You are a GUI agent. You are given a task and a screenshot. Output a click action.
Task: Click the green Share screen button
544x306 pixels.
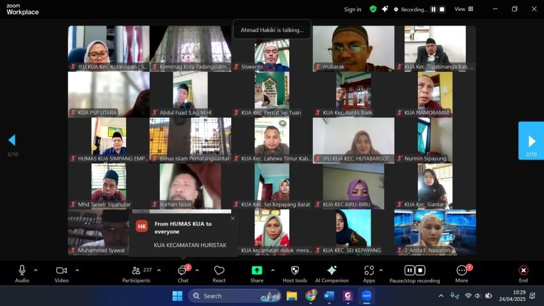[x=257, y=271]
